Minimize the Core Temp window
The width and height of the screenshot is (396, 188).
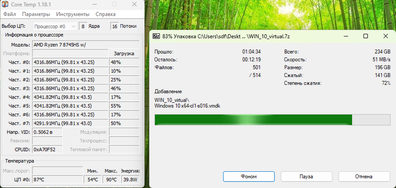click(94, 5)
